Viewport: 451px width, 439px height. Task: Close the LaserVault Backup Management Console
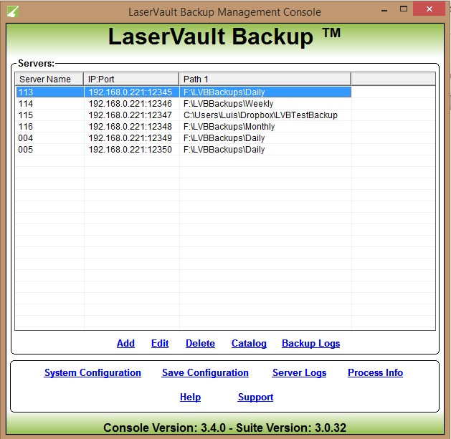(429, 9)
